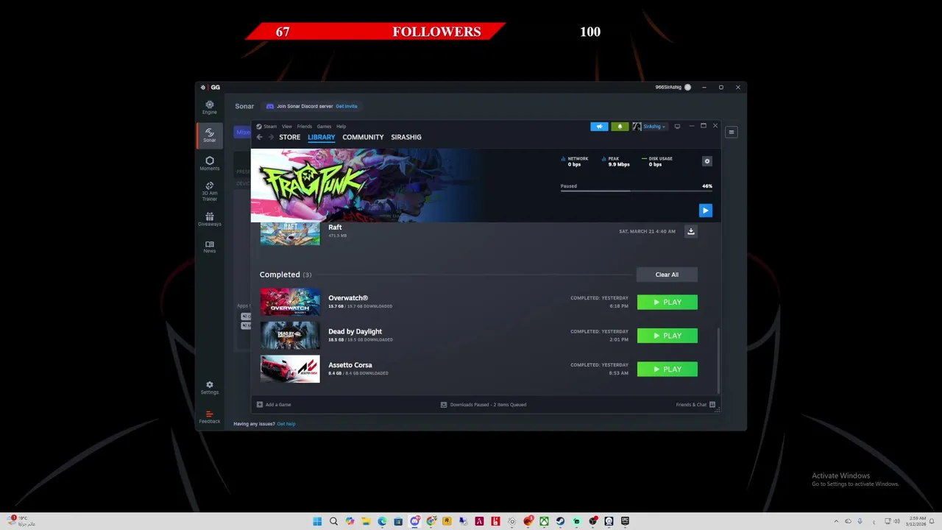Viewport: 942px width, 530px height.
Task: Open Discord from the taskbar
Action: [414, 521]
